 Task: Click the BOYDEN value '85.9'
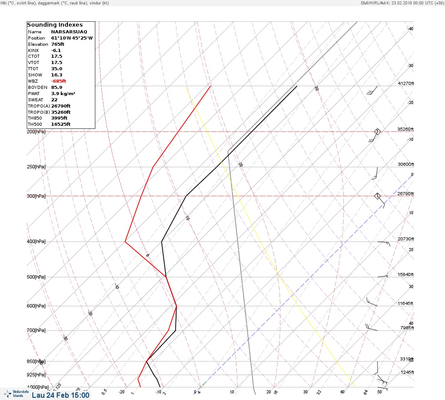click(x=57, y=88)
